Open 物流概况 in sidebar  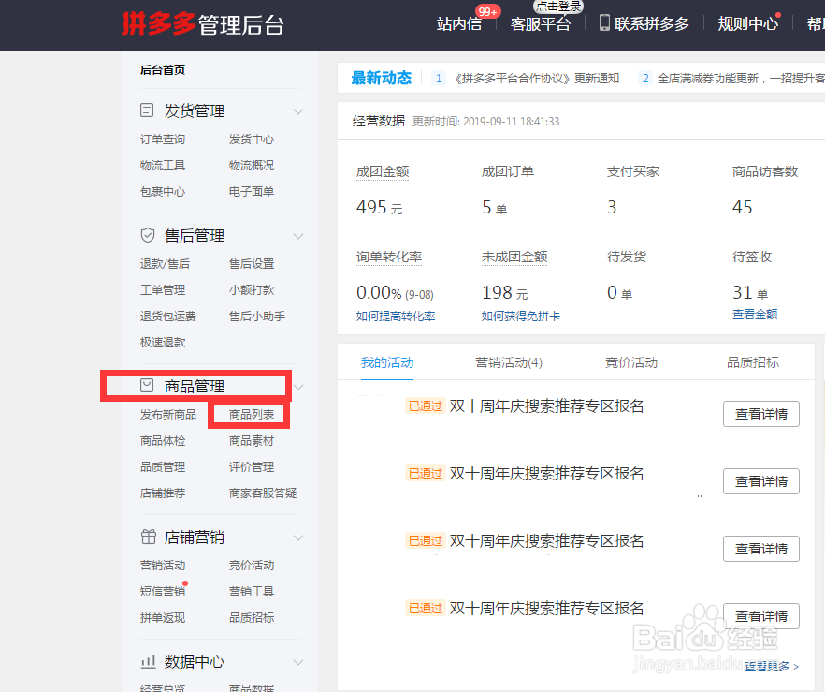[x=252, y=166]
